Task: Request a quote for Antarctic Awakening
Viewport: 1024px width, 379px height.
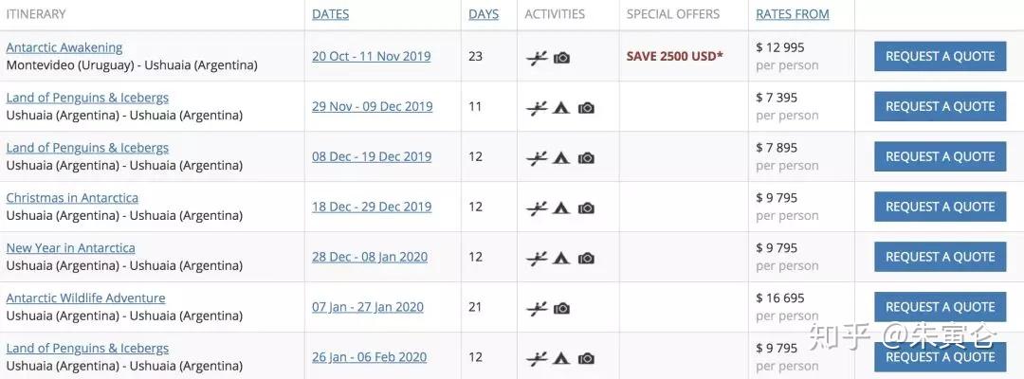Action: (x=941, y=57)
